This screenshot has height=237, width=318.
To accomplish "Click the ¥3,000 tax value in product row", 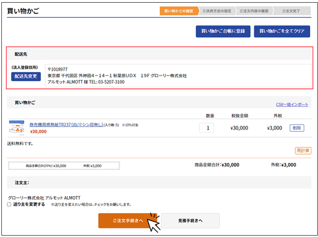I will click(274, 128).
